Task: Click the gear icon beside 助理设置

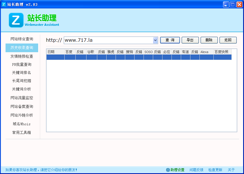Action: point(168,170)
